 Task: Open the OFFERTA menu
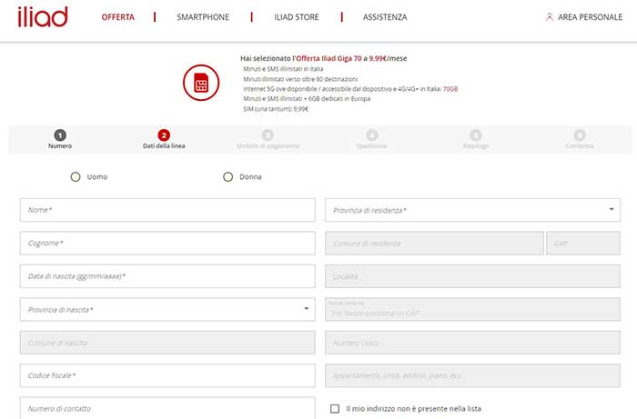tap(117, 17)
